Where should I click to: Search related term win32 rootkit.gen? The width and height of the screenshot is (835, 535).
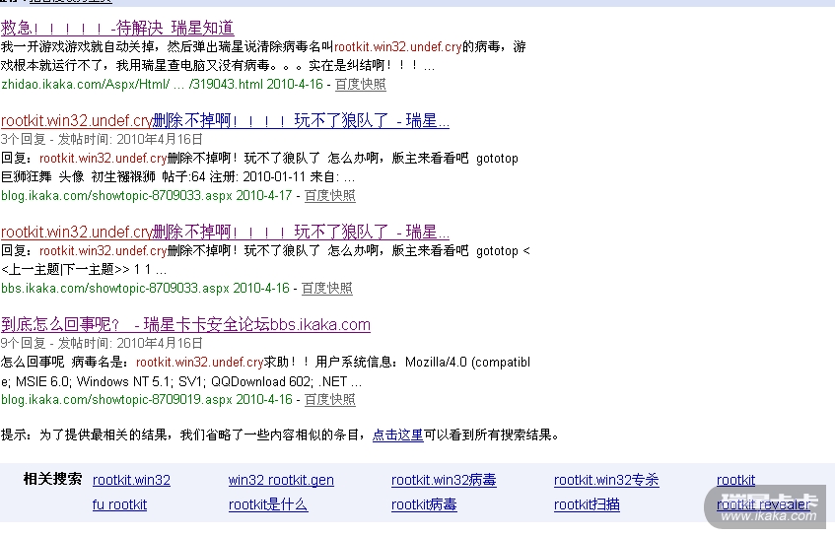point(281,480)
